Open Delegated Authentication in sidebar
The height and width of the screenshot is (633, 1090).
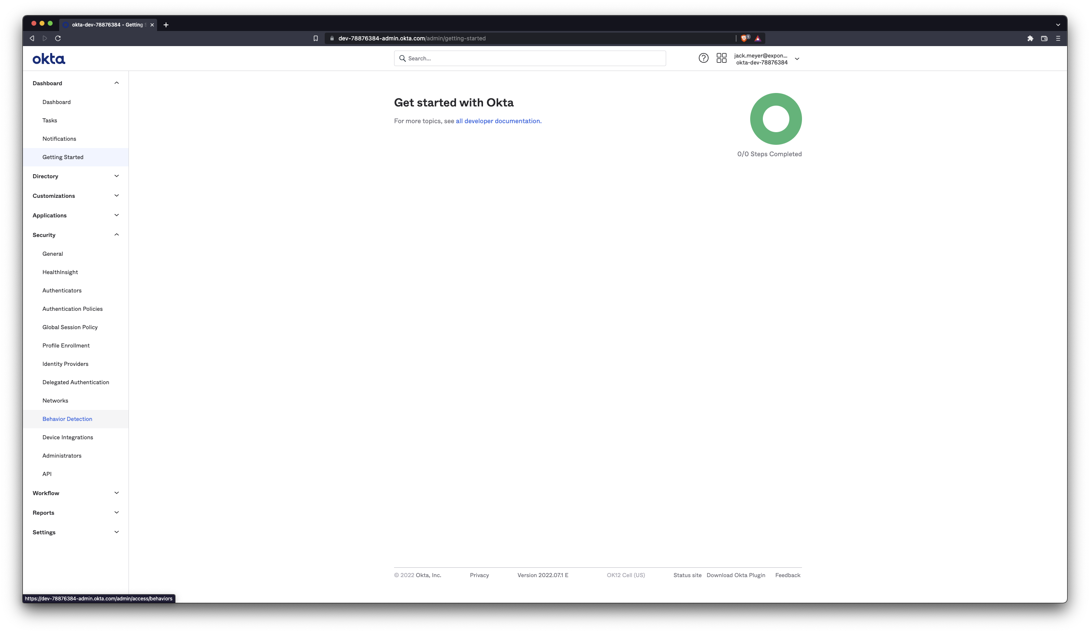tap(76, 382)
